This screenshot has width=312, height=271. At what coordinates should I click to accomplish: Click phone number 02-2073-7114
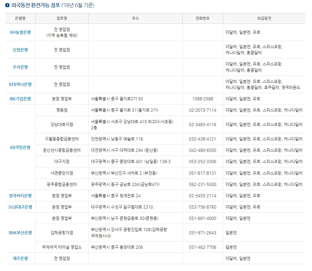[x=202, y=110]
